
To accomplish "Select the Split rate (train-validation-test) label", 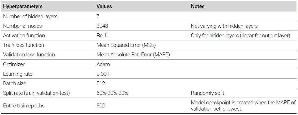I will [36, 93].
